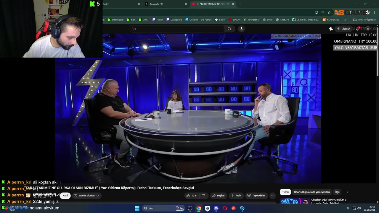Open Windows Start menu
This screenshot has width=379, height=213.
coord(137,208)
